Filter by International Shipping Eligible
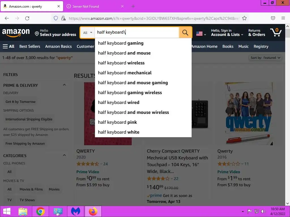Viewport: 290px width, 217px height. (29, 119)
